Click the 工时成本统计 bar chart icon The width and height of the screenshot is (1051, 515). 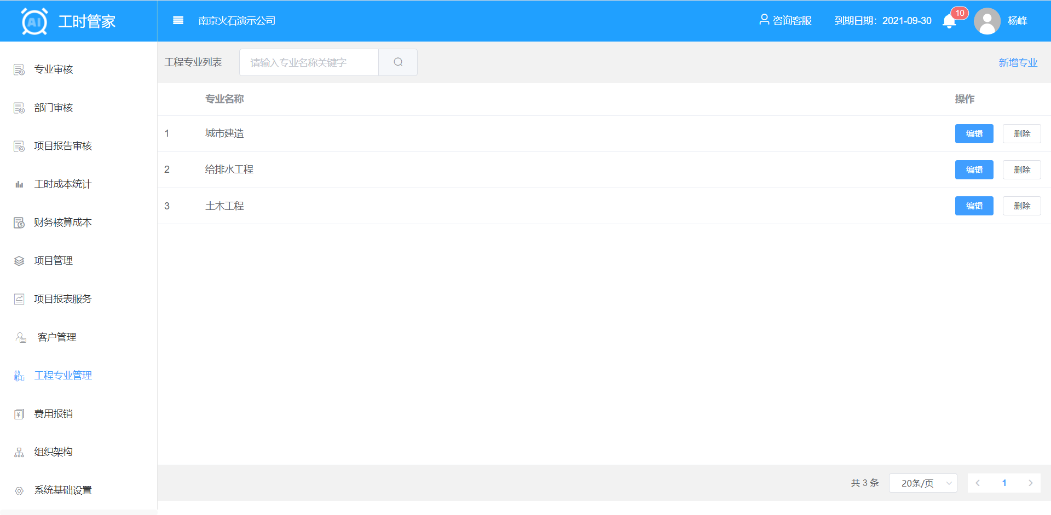(19, 184)
